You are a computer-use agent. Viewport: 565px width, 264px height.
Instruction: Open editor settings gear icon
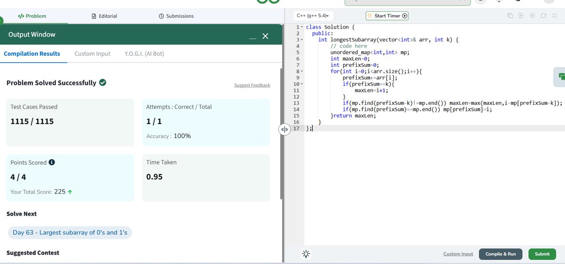point(532,16)
